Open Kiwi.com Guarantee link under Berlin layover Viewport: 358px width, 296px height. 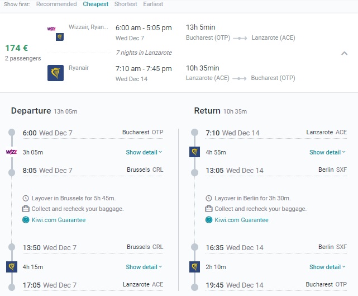[241, 220]
